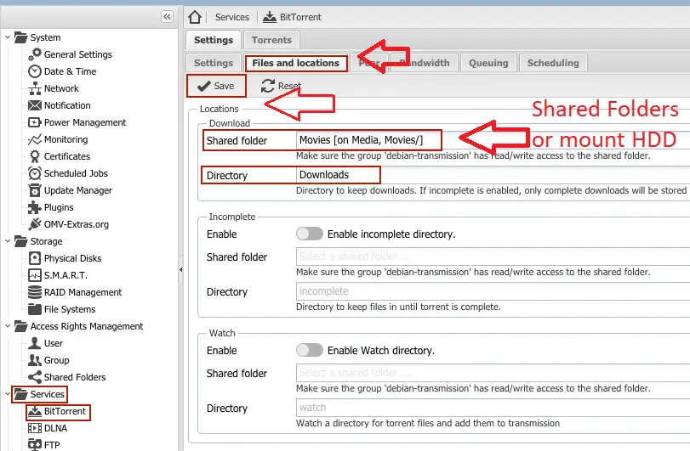This screenshot has width=690, height=451.
Task: Click the Download Directory field containing Downloads
Action: pyautogui.click(x=493, y=175)
